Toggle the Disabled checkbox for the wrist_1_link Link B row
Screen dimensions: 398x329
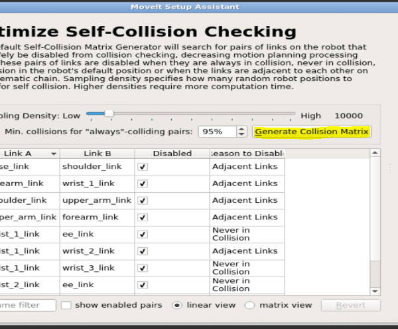click(143, 183)
